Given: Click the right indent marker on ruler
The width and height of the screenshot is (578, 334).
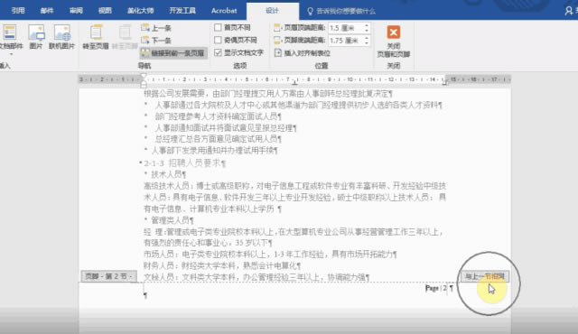Looking at the screenshot, I should coord(444,82).
